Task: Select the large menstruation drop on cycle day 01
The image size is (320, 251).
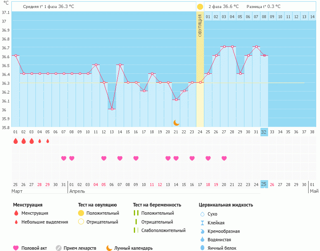Action: coord(16,141)
